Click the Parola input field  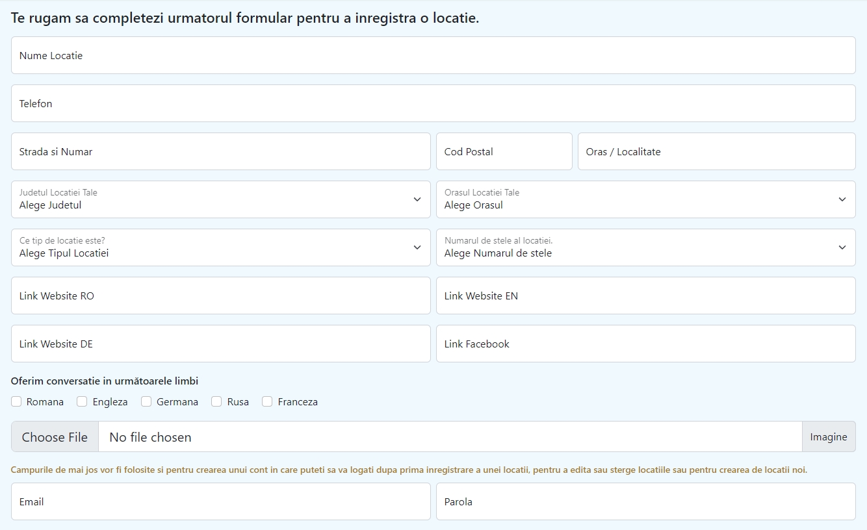(645, 501)
